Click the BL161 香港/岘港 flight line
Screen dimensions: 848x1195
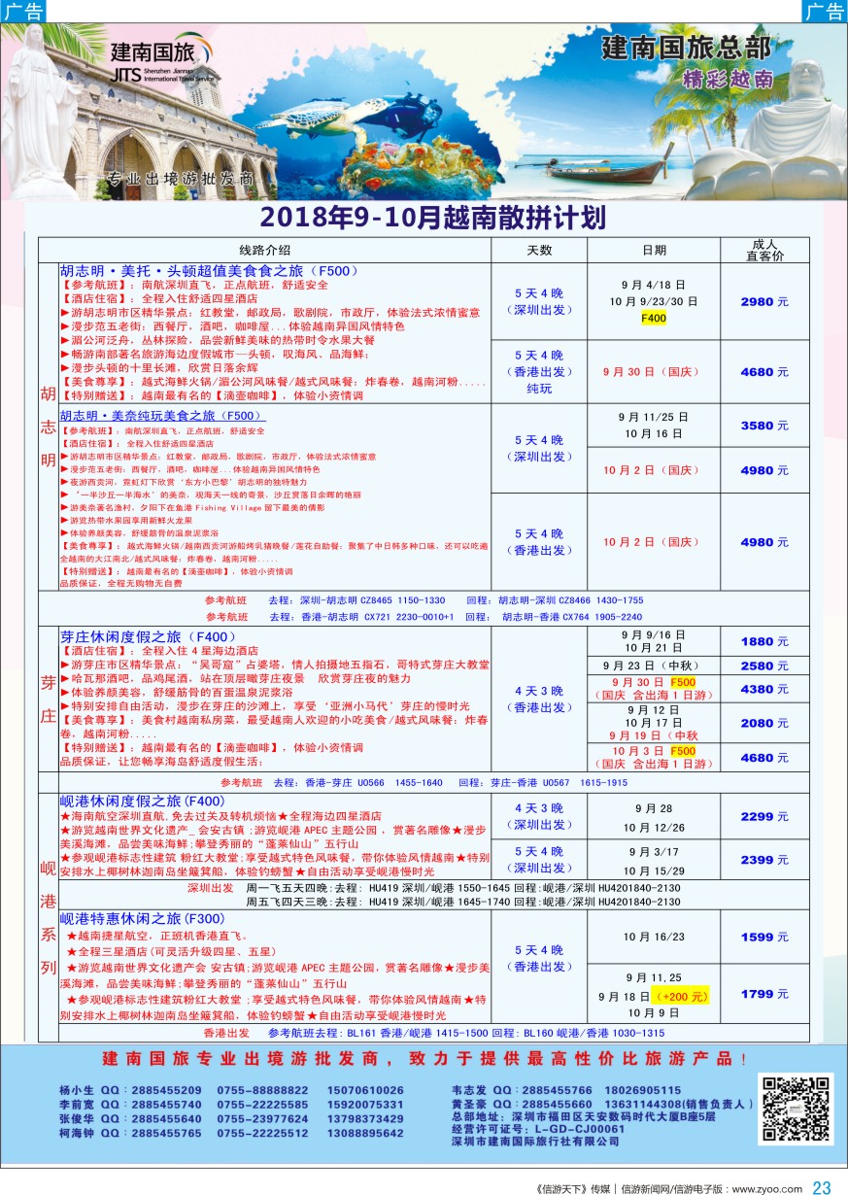(433, 1034)
